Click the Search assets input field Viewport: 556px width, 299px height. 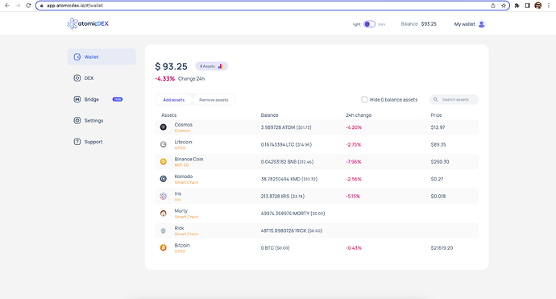pos(454,100)
